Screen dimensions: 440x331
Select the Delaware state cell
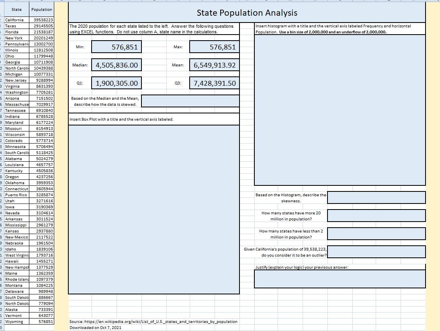16,292
